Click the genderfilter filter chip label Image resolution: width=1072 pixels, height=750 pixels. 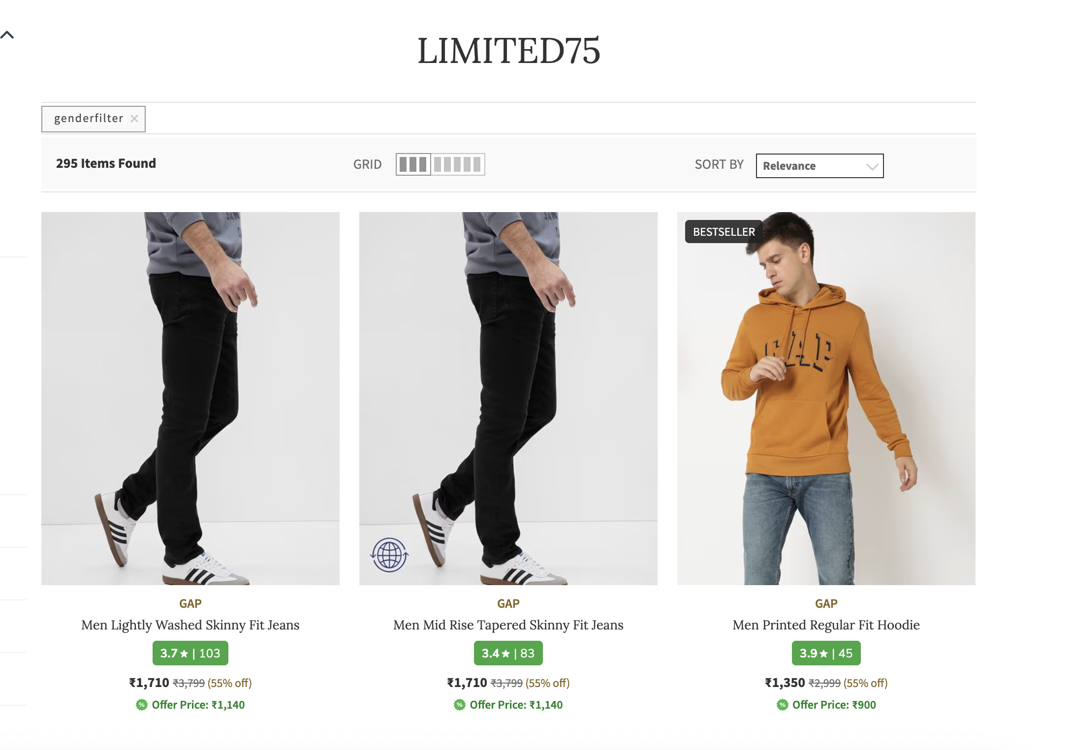click(x=89, y=119)
